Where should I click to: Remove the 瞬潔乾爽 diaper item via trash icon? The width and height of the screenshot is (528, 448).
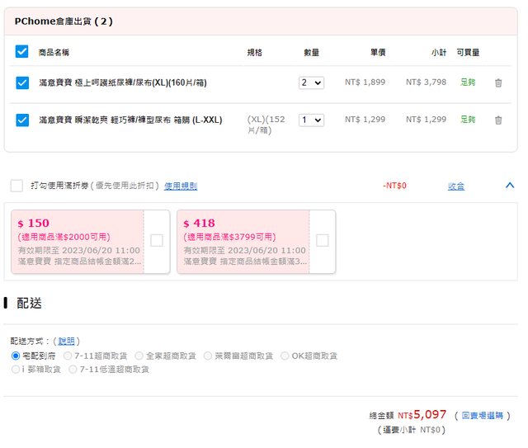tap(497, 120)
